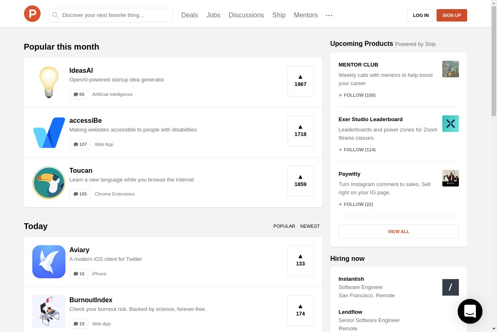The image size is (497, 332).
Task: Click the Log In button
Action: tap(421, 15)
